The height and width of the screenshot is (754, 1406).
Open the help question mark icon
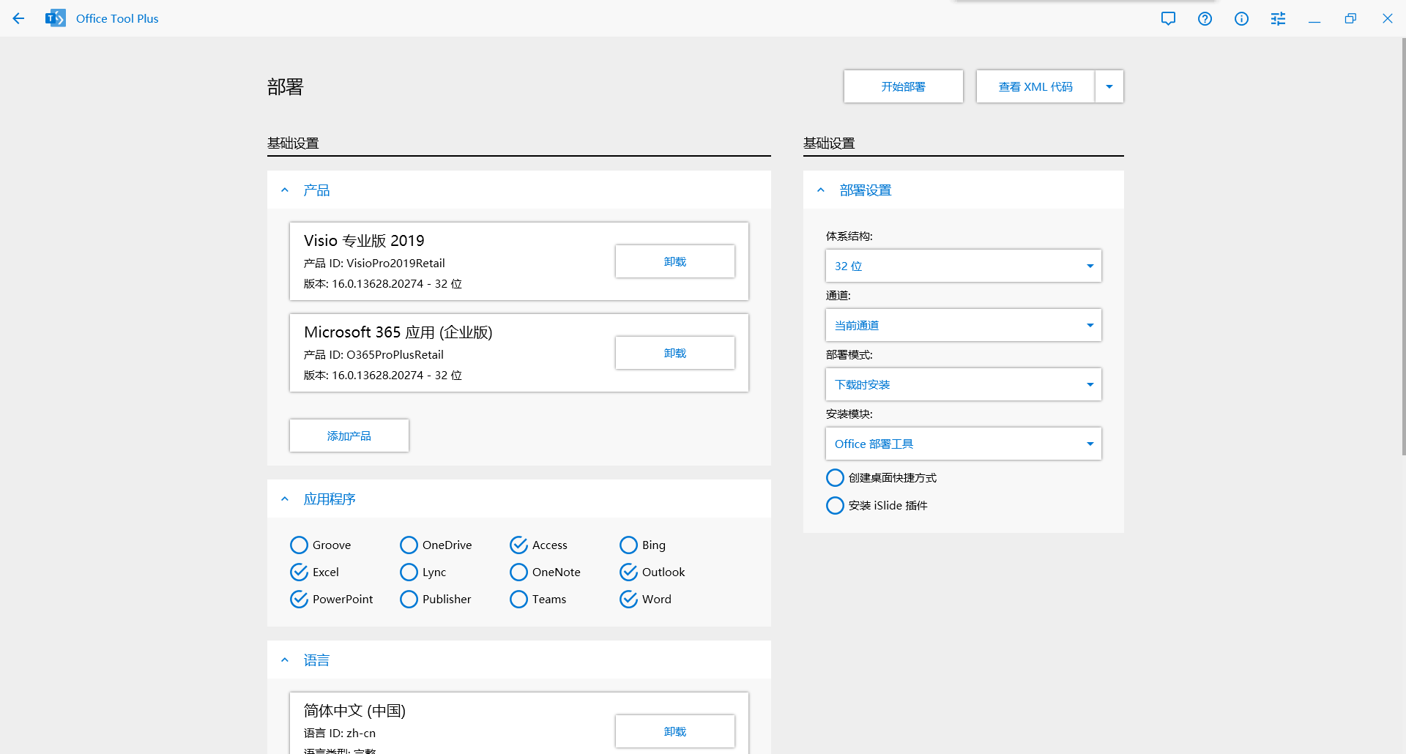tap(1205, 18)
